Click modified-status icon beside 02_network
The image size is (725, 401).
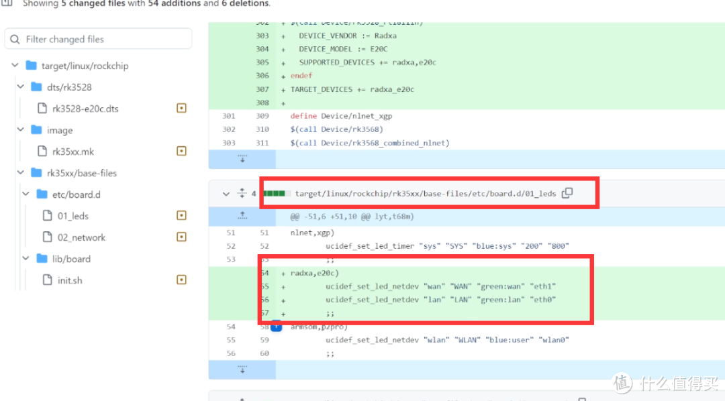[181, 237]
